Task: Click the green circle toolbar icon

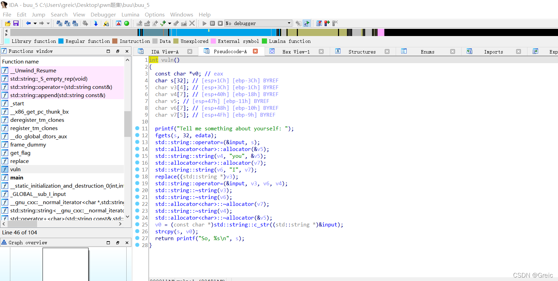Action: point(127,23)
